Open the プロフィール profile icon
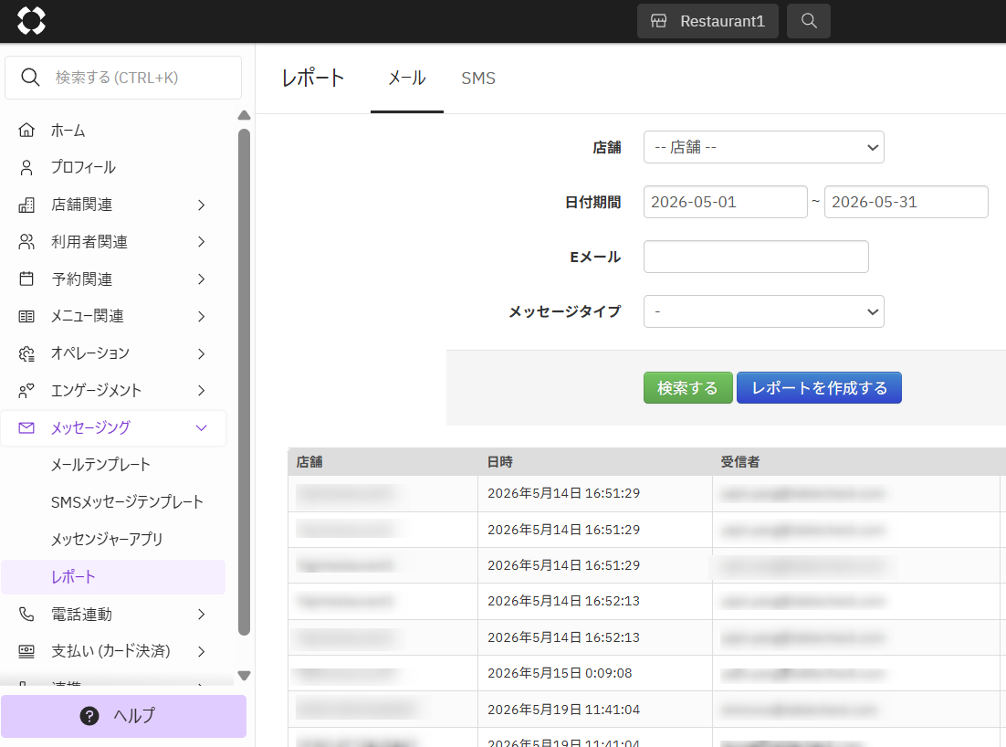Viewport: 1006px width, 747px height. (26, 167)
